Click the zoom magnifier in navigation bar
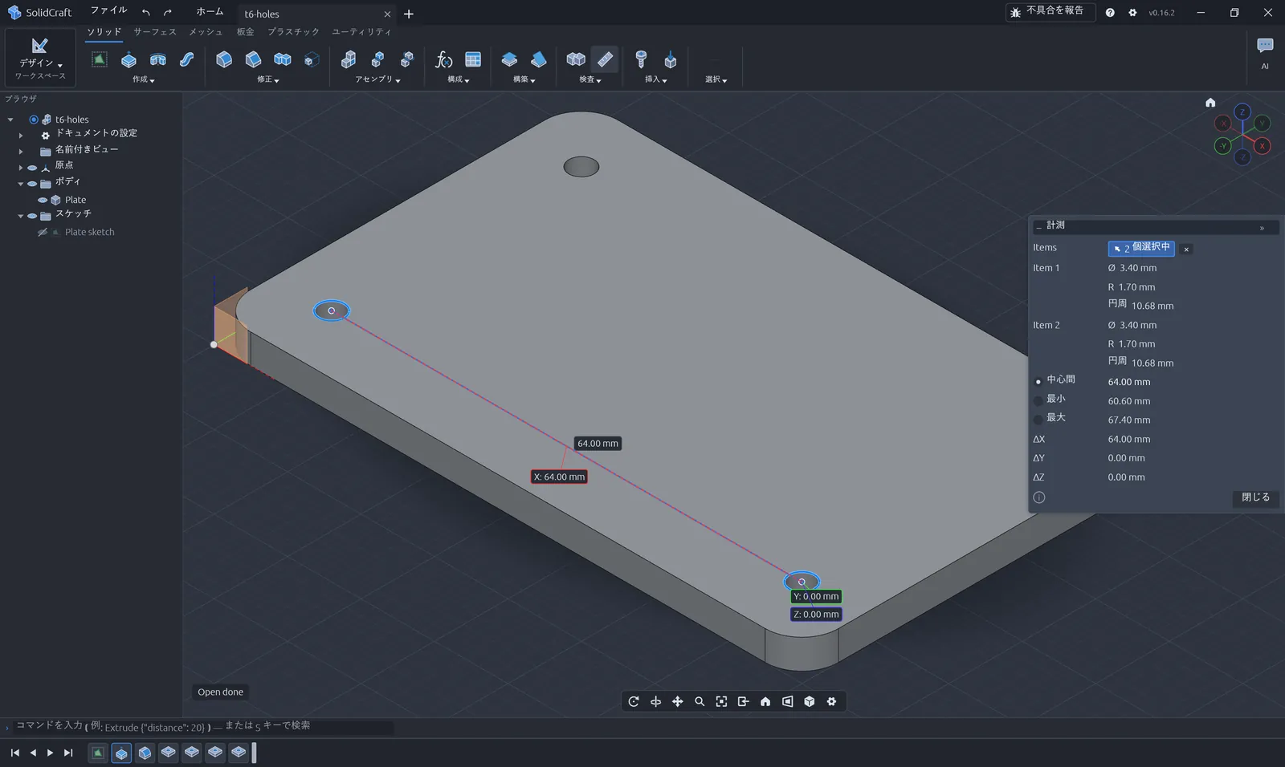 [x=700, y=702]
